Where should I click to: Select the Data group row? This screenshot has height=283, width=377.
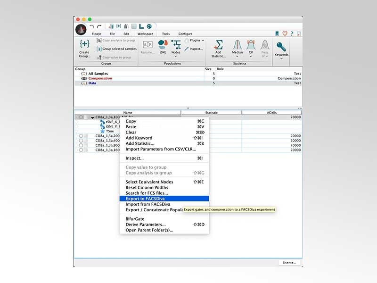coord(188,83)
